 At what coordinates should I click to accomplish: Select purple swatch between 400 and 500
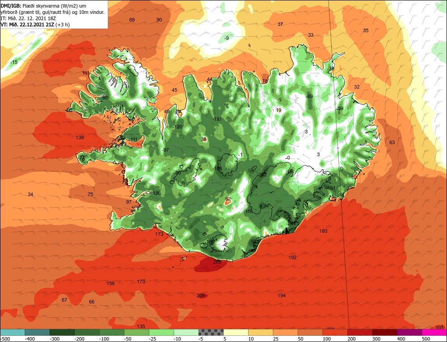click(x=409, y=332)
